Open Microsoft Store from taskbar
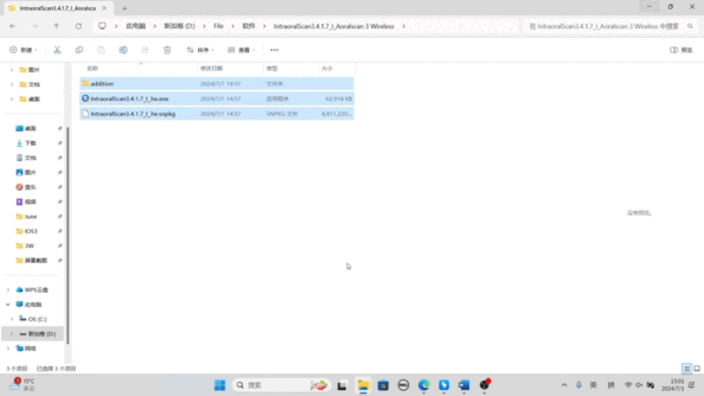This screenshot has width=704, height=396. (383, 385)
